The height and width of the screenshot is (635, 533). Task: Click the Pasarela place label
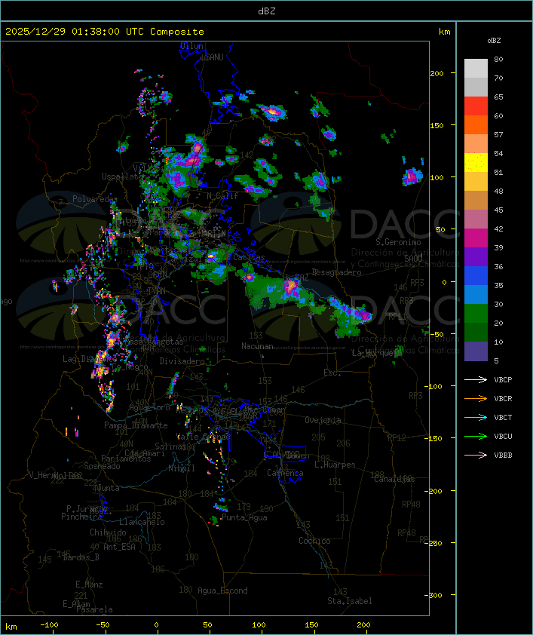(x=94, y=609)
